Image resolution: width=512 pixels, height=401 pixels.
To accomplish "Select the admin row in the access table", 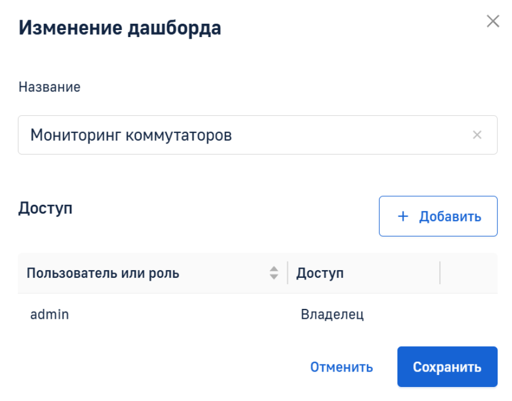I will (x=258, y=314).
